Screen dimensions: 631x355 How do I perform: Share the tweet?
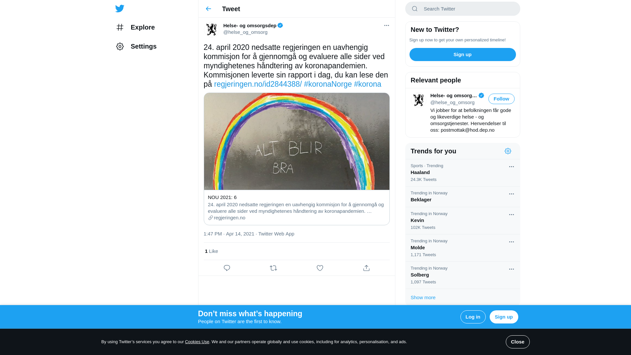tap(366, 268)
